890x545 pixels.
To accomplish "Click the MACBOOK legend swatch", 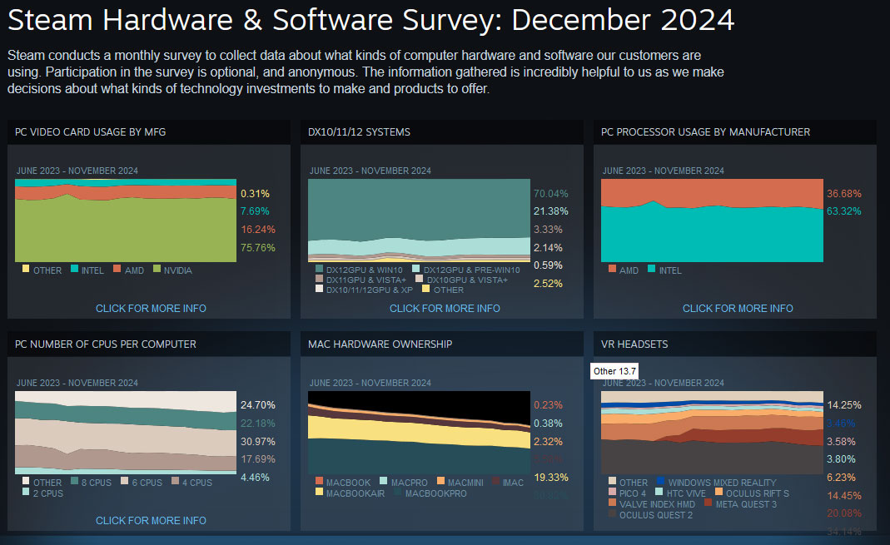I will [319, 481].
